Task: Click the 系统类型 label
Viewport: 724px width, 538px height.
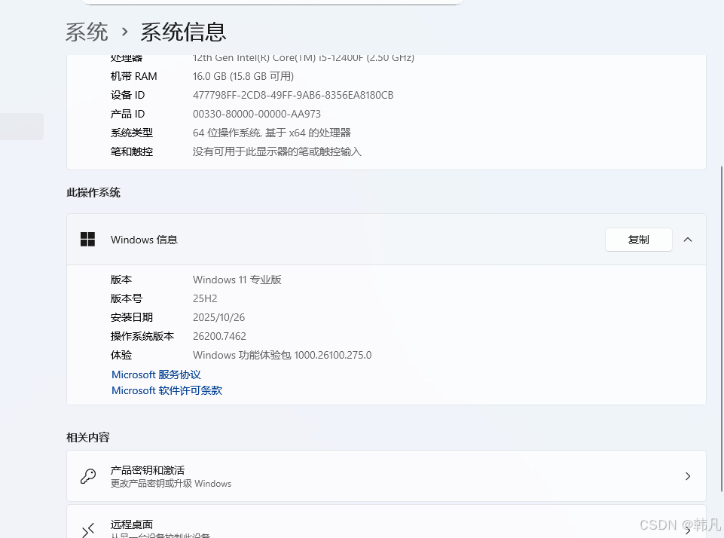Action: (x=132, y=133)
